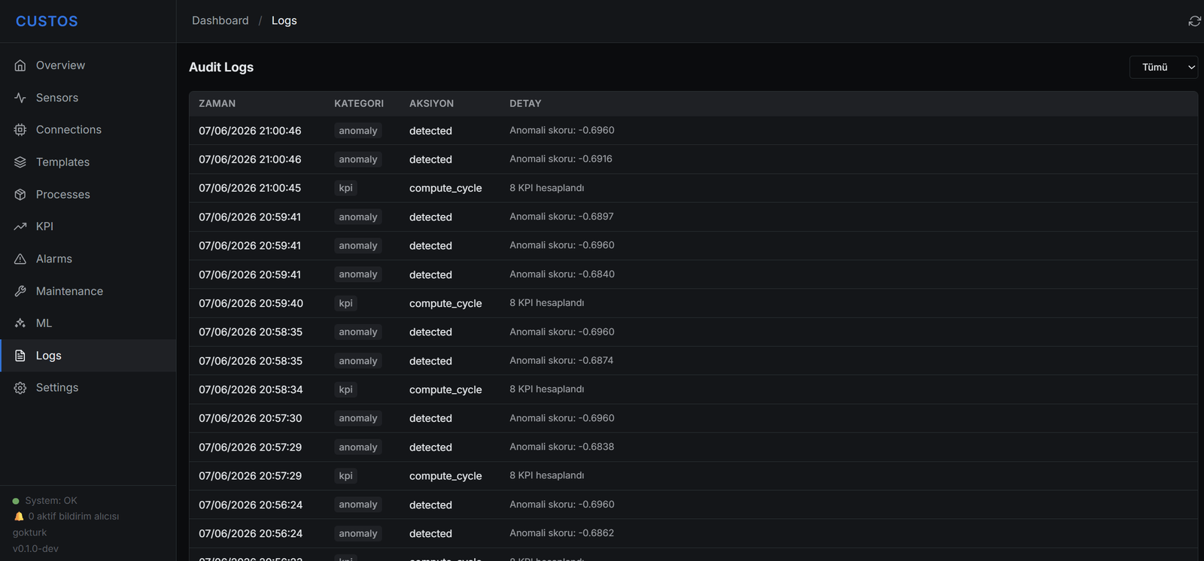The width and height of the screenshot is (1204, 561).
Task: Click the DETAY column header
Action: tap(525, 104)
